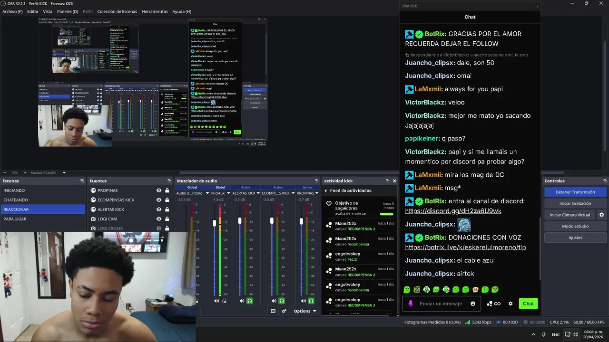Click Iniciar Grabación button
Screen dimensions: 609x342
coord(575,203)
